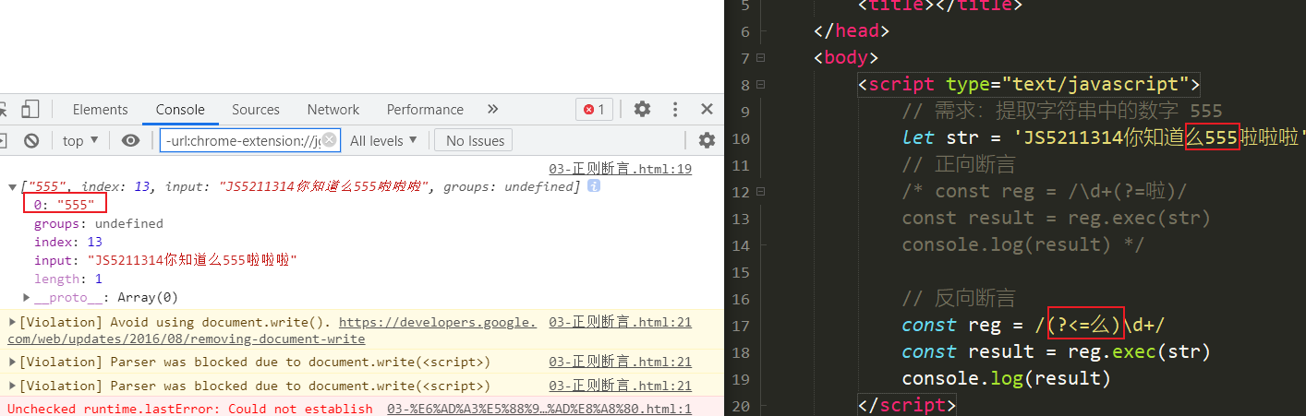
Task: Click the // 需求 comment on line 9
Action: pos(1062,112)
